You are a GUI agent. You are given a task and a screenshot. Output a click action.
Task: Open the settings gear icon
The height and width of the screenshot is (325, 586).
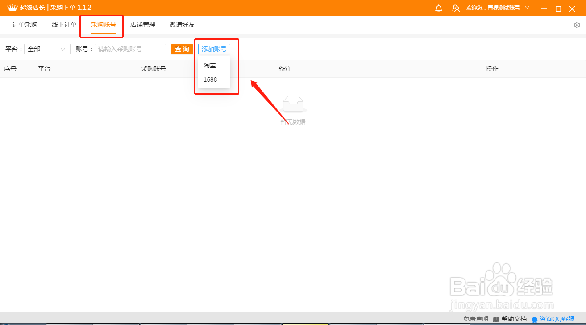(577, 25)
